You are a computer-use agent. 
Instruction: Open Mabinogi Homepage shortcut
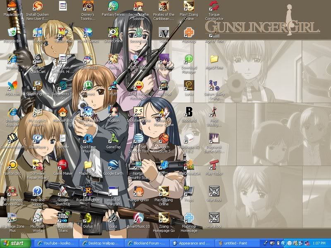click(x=189, y=218)
